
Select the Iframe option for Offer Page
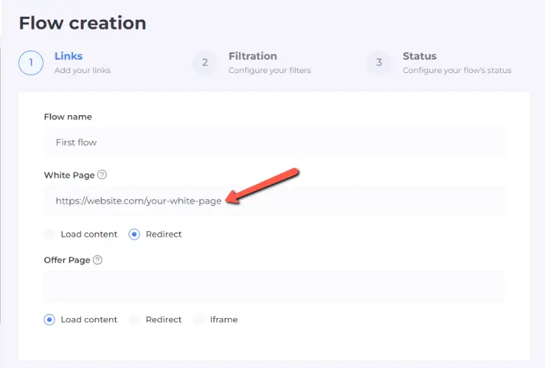click(x=199, y=320)
